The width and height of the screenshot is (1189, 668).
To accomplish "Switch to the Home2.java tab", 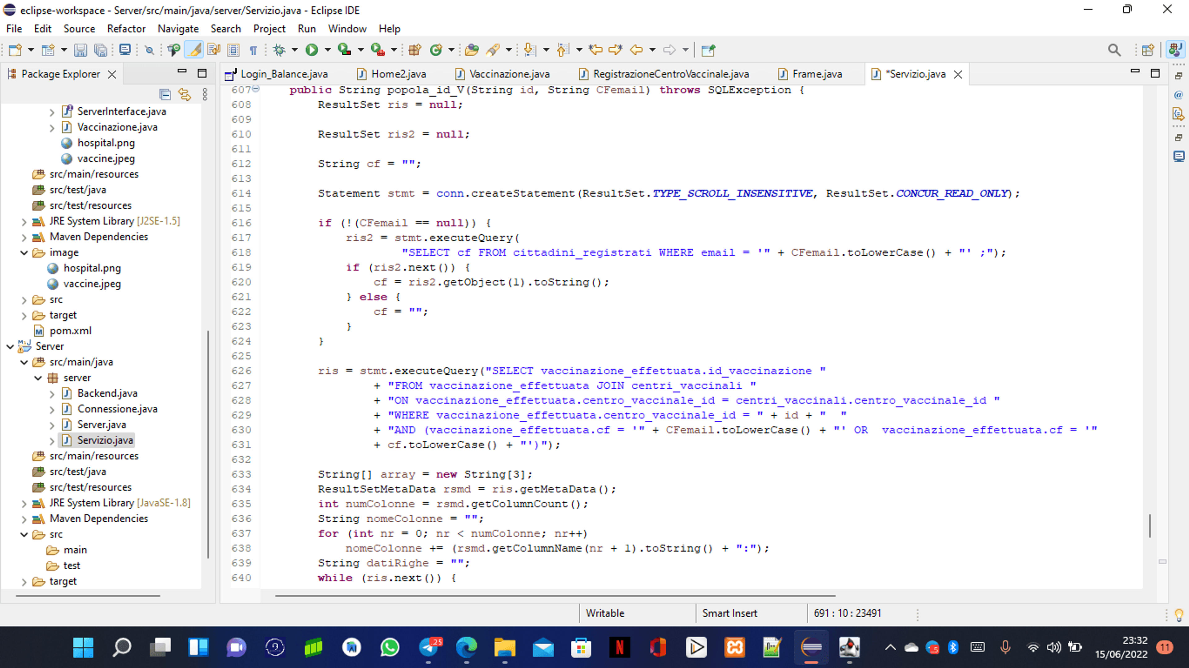I will 392,74.
